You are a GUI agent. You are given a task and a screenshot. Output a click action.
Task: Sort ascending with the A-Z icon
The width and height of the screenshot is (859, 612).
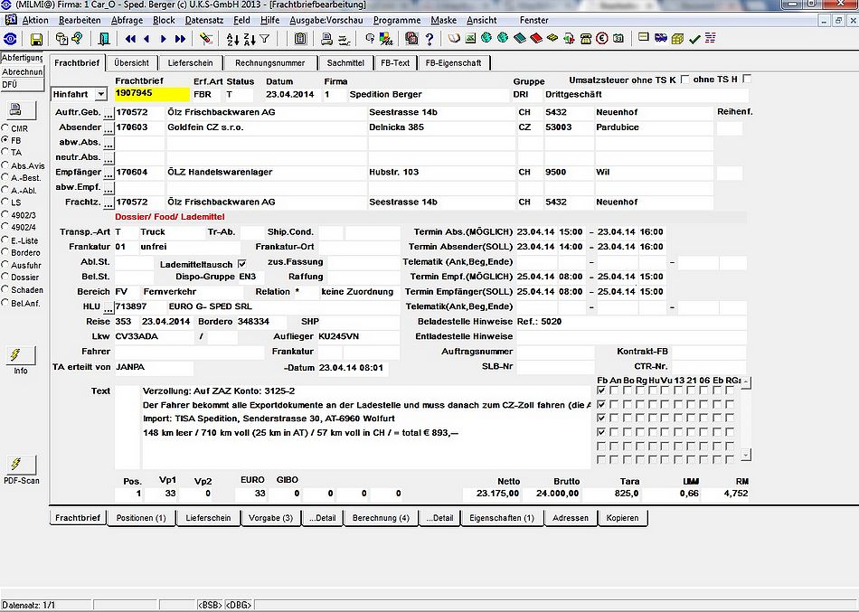(232, 39)
